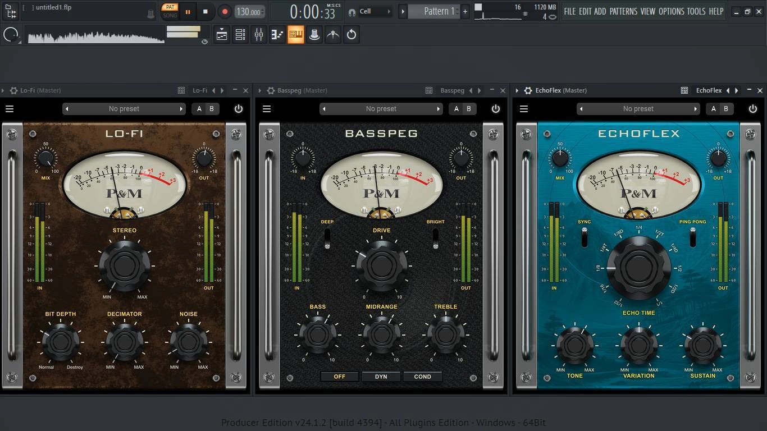Open preset grid icon in EchoFlex title bar
The image size is (767, 431).
(684, 90)
